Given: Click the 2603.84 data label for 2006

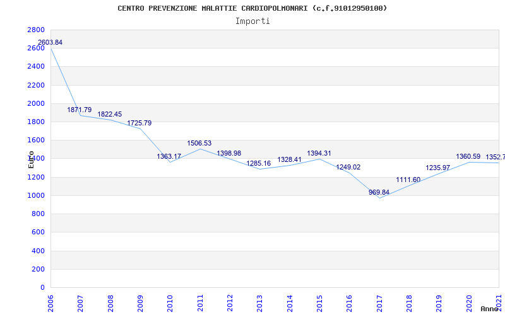Looking at the screenshot, I should click(x=50, y=43).
